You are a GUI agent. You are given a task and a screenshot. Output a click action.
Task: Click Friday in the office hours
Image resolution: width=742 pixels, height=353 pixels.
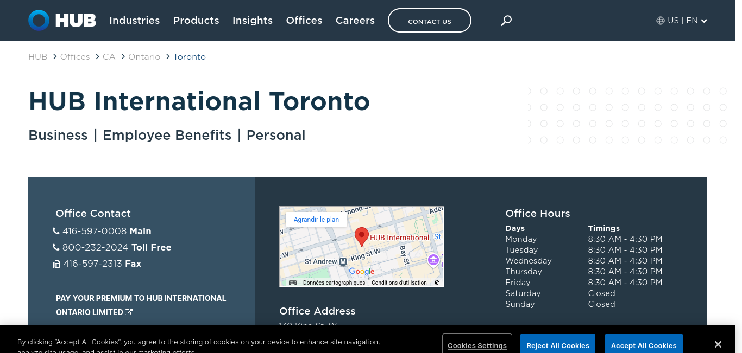[x=518, y=283]
